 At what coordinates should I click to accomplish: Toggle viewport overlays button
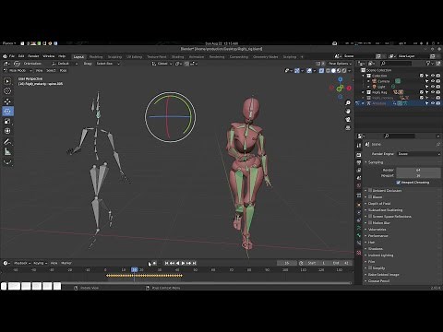click(309, 71)
